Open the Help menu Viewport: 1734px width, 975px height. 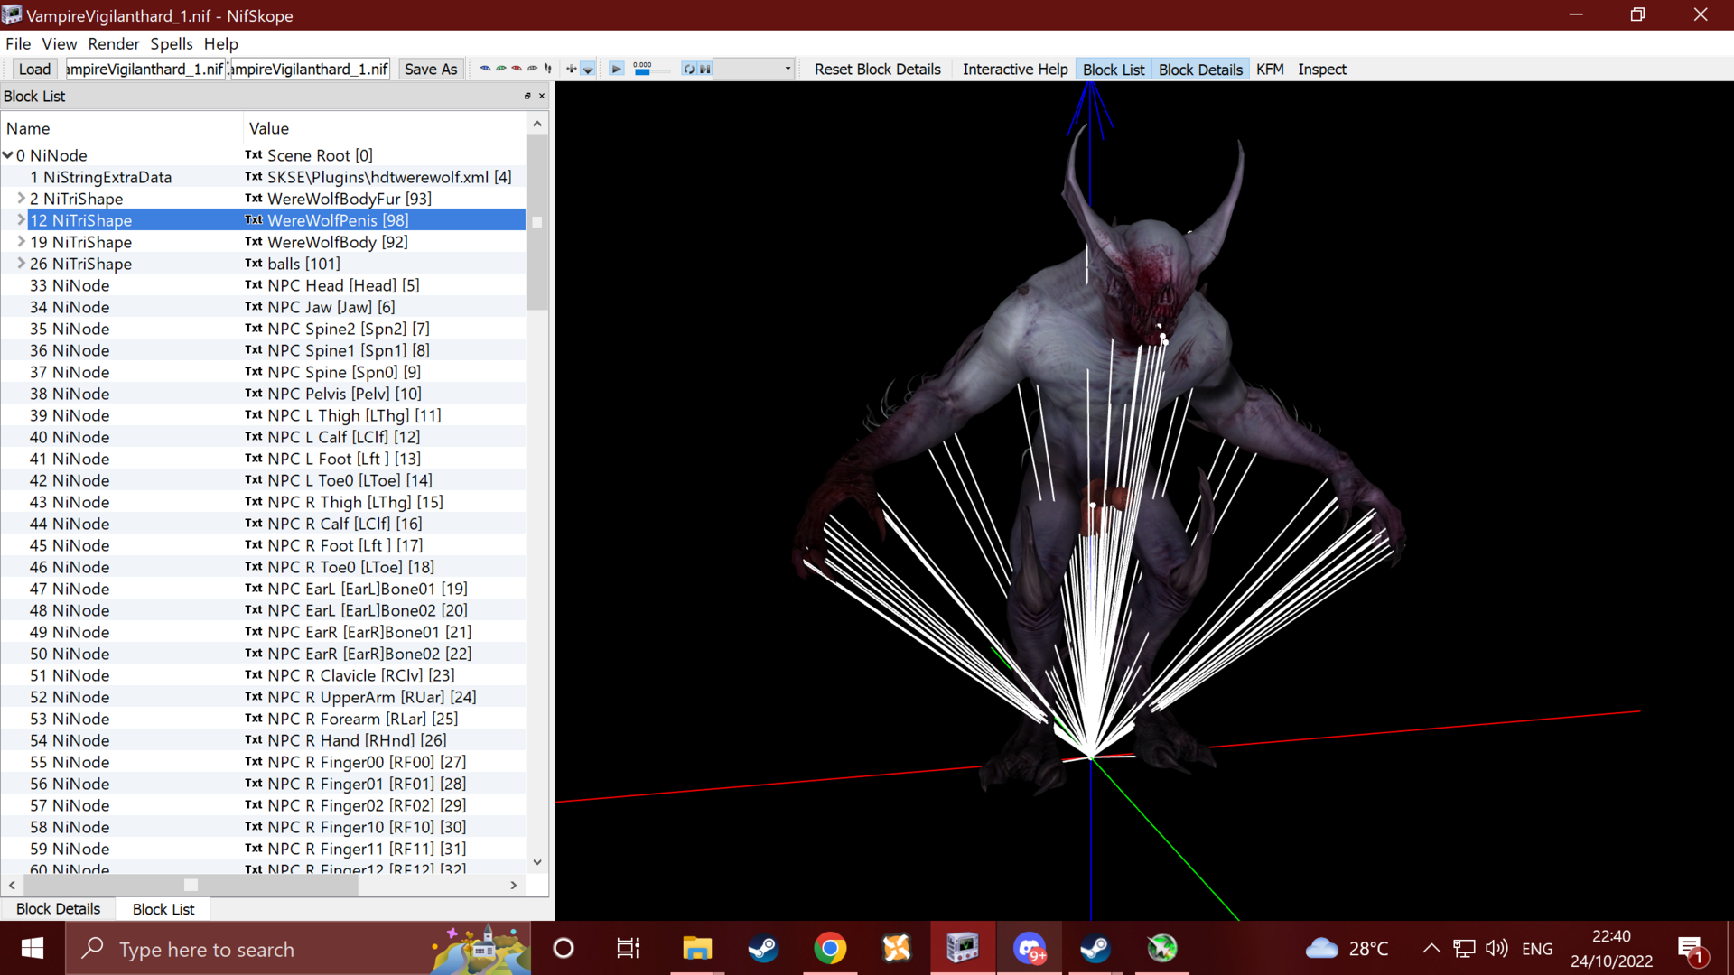221,43
